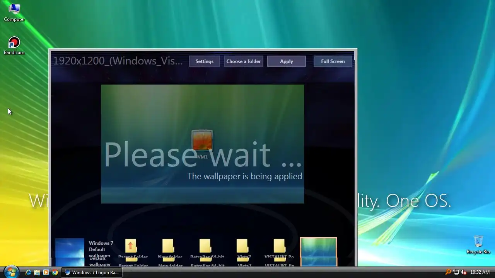Open the Computer desktop icon

click(14, 12)
